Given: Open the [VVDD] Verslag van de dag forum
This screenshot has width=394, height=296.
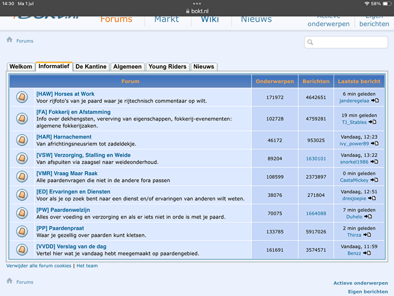Looking at the screenshot, I should pos(71,246).
